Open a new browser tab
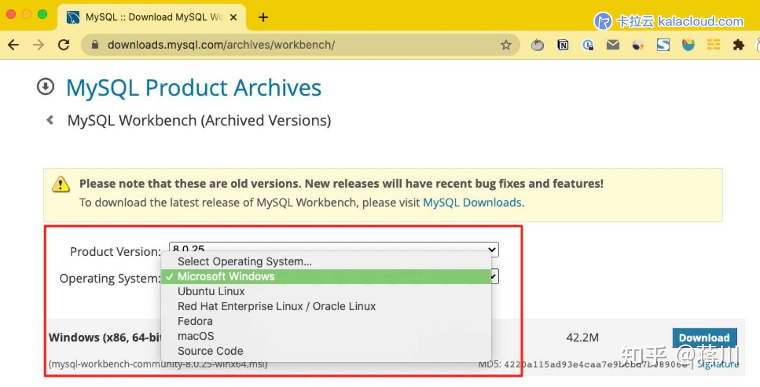 (263, 16)
